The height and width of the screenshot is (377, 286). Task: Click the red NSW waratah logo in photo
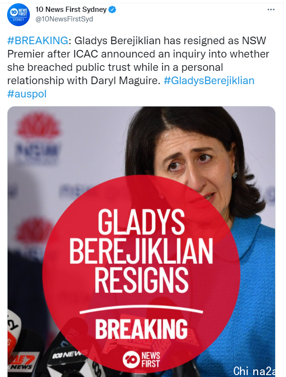click(x=38, y=126)
